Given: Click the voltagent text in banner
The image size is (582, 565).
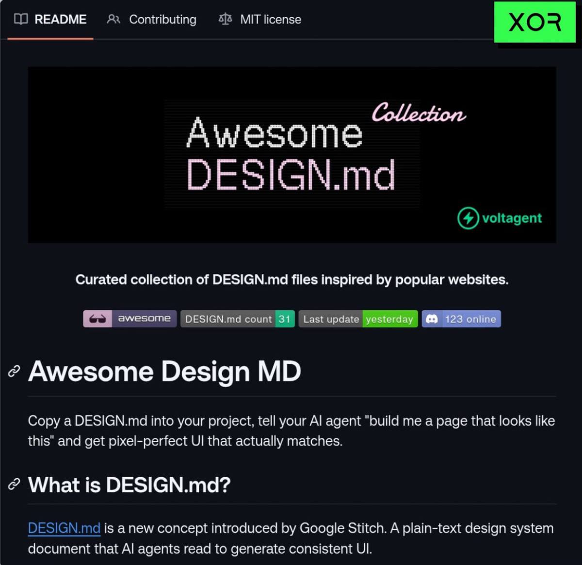Looking at the screenshot, I should click(512, 218).
